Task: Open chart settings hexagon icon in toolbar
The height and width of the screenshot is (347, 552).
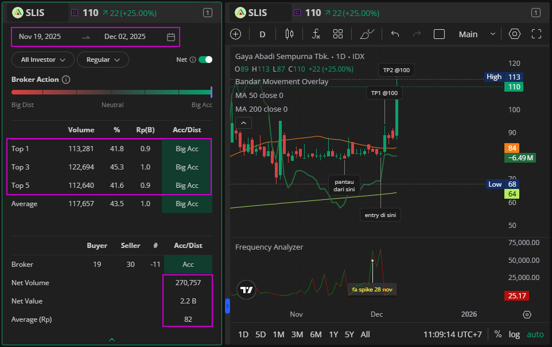Action: click(x=515, y=34)
